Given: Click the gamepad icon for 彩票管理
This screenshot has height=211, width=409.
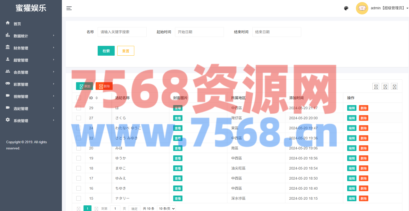Looking at the screenshot, I should (8, 83).
